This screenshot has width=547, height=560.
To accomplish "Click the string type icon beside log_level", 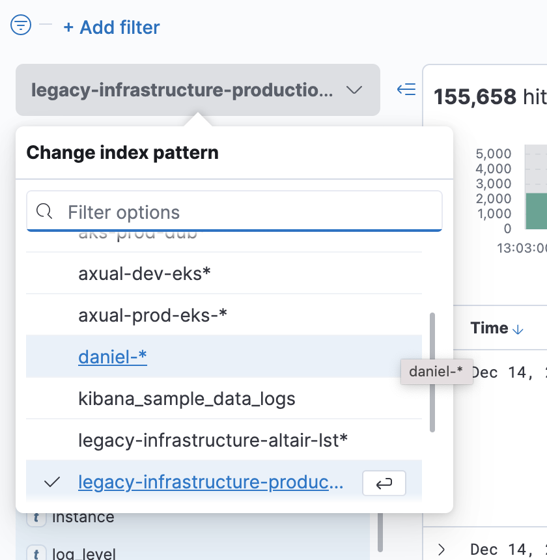I will 35,554.
